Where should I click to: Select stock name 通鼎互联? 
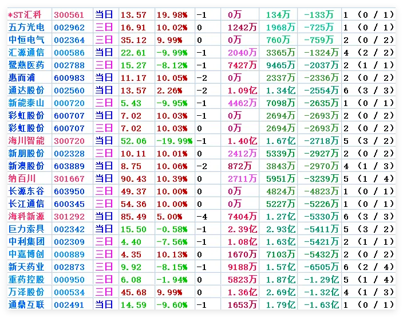(x=26, y=304)
